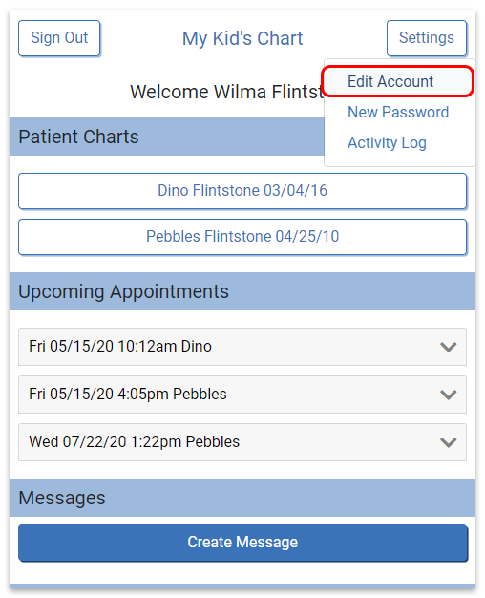The width and height of the screenshot is (485, 598).
Task: Click the Patient Charts section header
Action: pos(167,137)
